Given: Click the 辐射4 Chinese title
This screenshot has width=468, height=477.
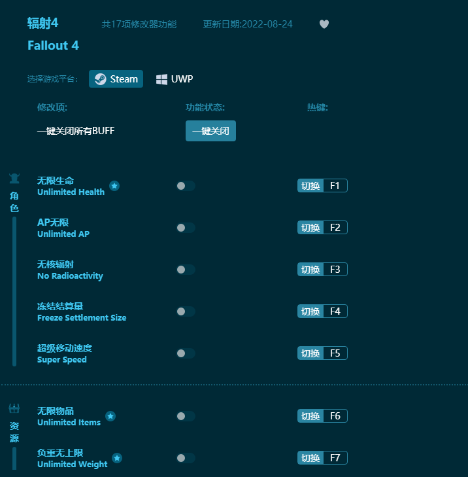Looking at the screenshot, I should click(x=42, y=23).
